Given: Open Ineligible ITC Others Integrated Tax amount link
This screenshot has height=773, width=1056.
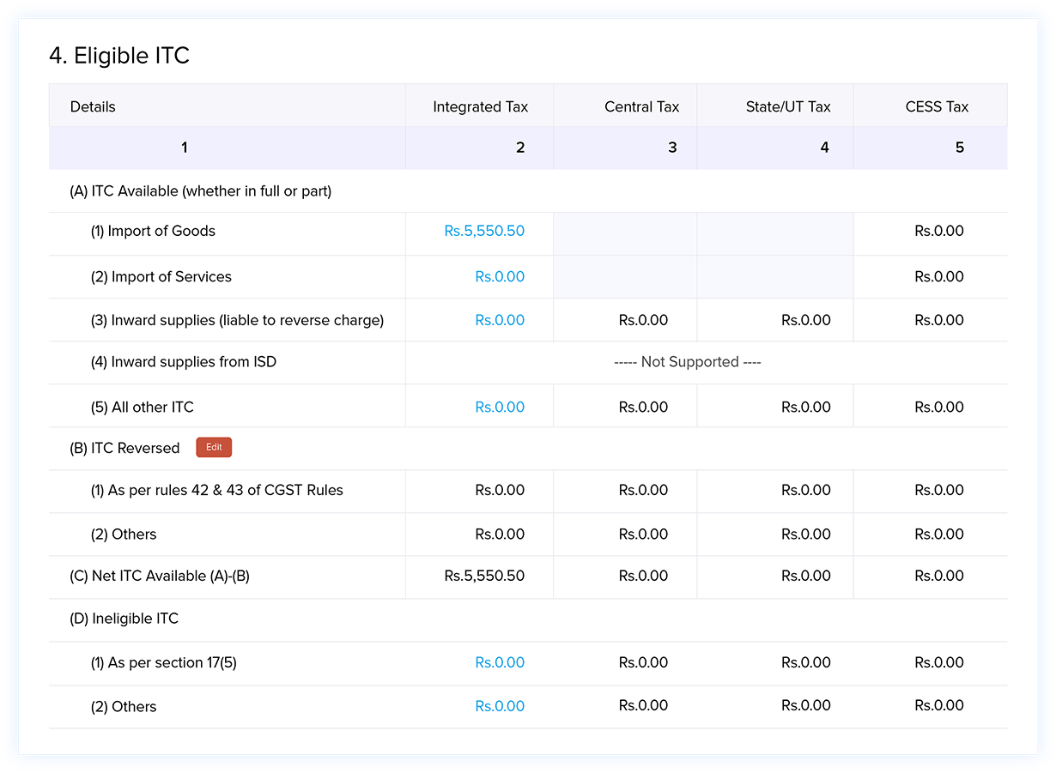Looking at the screenshot, I should tap(500, 706).
